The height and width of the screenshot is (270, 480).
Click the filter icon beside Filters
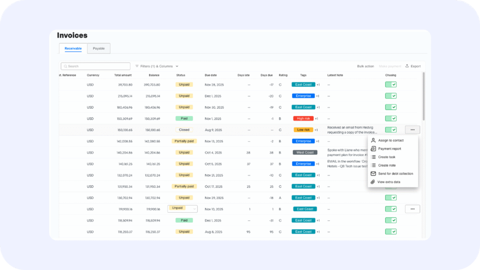137,66
